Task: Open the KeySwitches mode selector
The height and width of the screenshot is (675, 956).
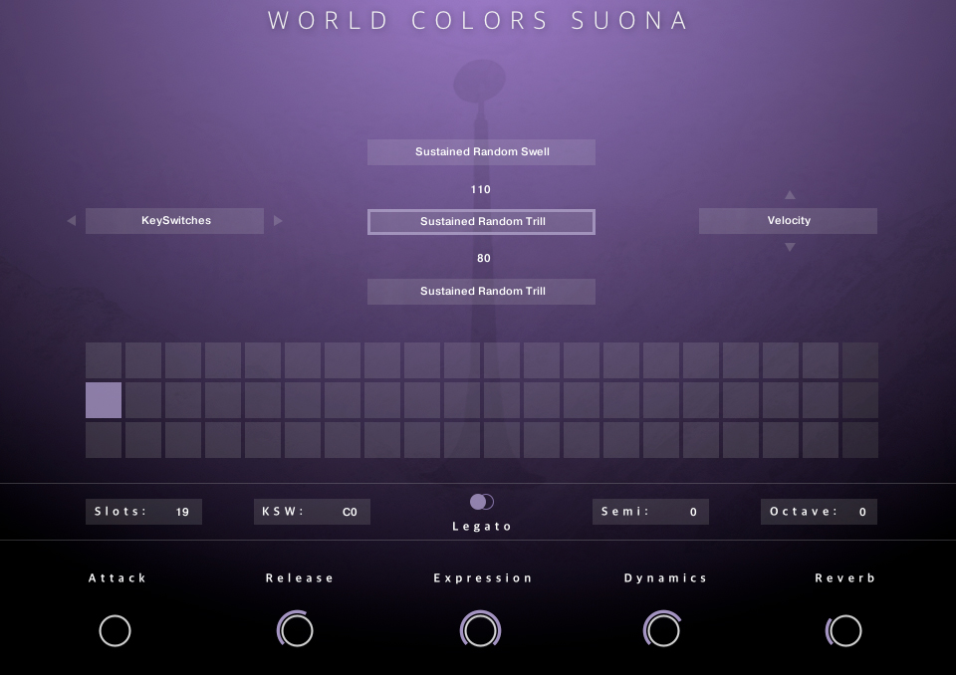Action: pos(175,221)
